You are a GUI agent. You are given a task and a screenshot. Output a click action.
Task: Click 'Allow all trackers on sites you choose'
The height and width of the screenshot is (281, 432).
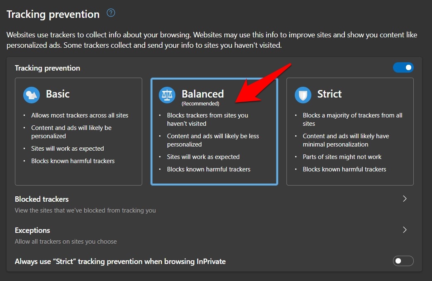pos(66,242)
